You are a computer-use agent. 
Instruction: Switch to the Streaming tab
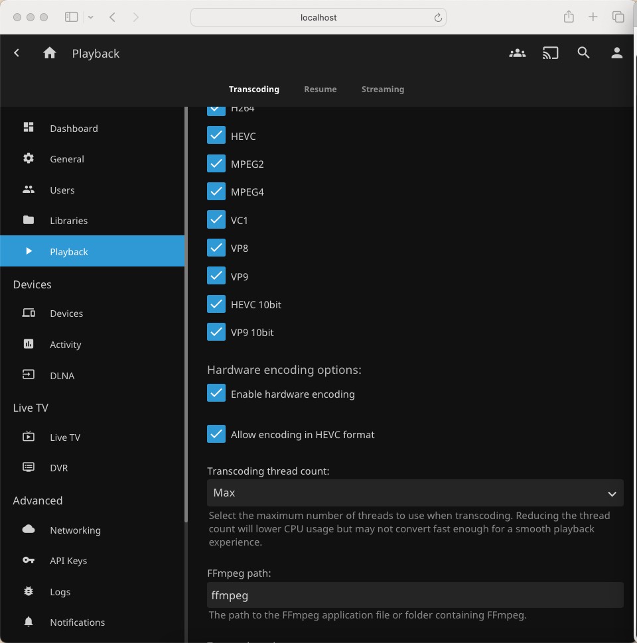coord(382,89)
